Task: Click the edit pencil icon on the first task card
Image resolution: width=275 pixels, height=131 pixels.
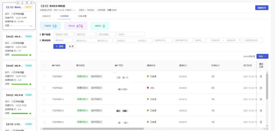Action: [x=22, y=3]
